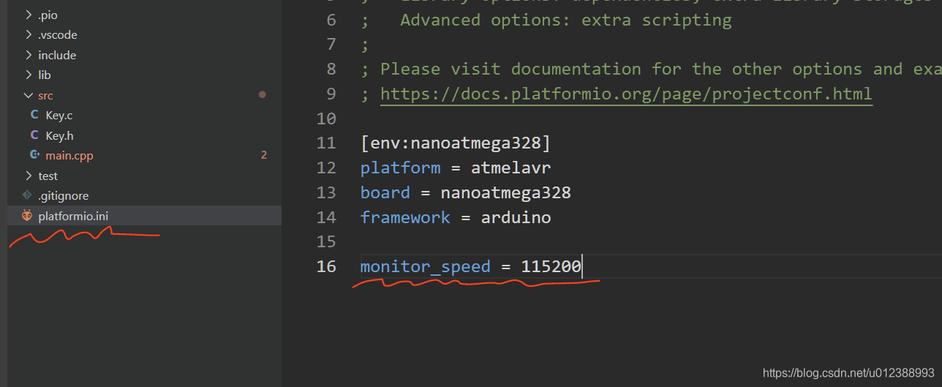This screenshot has height=387, width=942.
Task: Expand the test folder chevron
Action: pyautogui.click(x=29, y=176)
